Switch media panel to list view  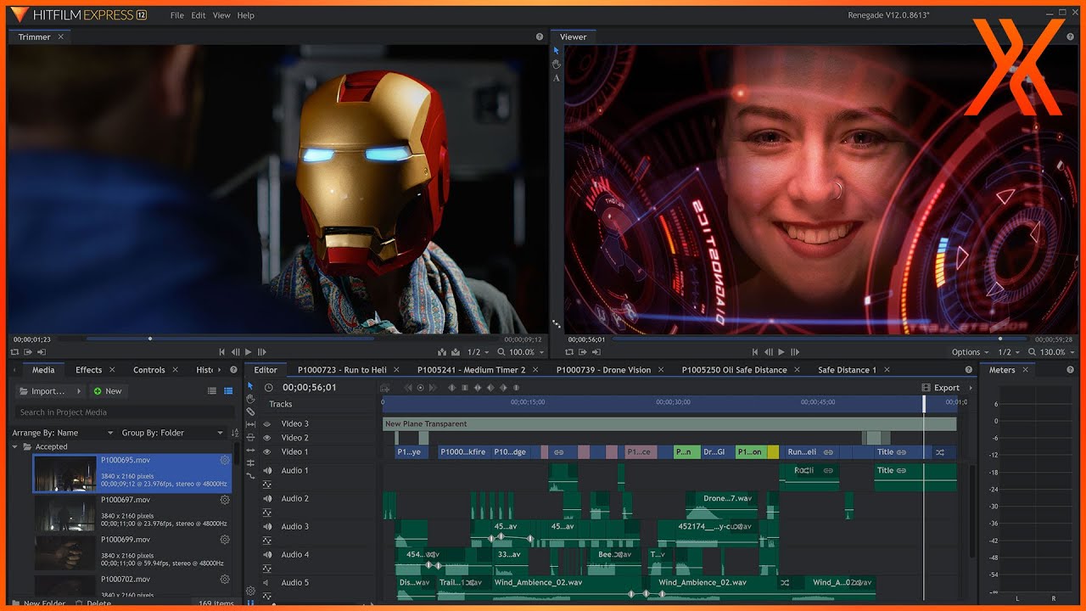pos(212,391)
